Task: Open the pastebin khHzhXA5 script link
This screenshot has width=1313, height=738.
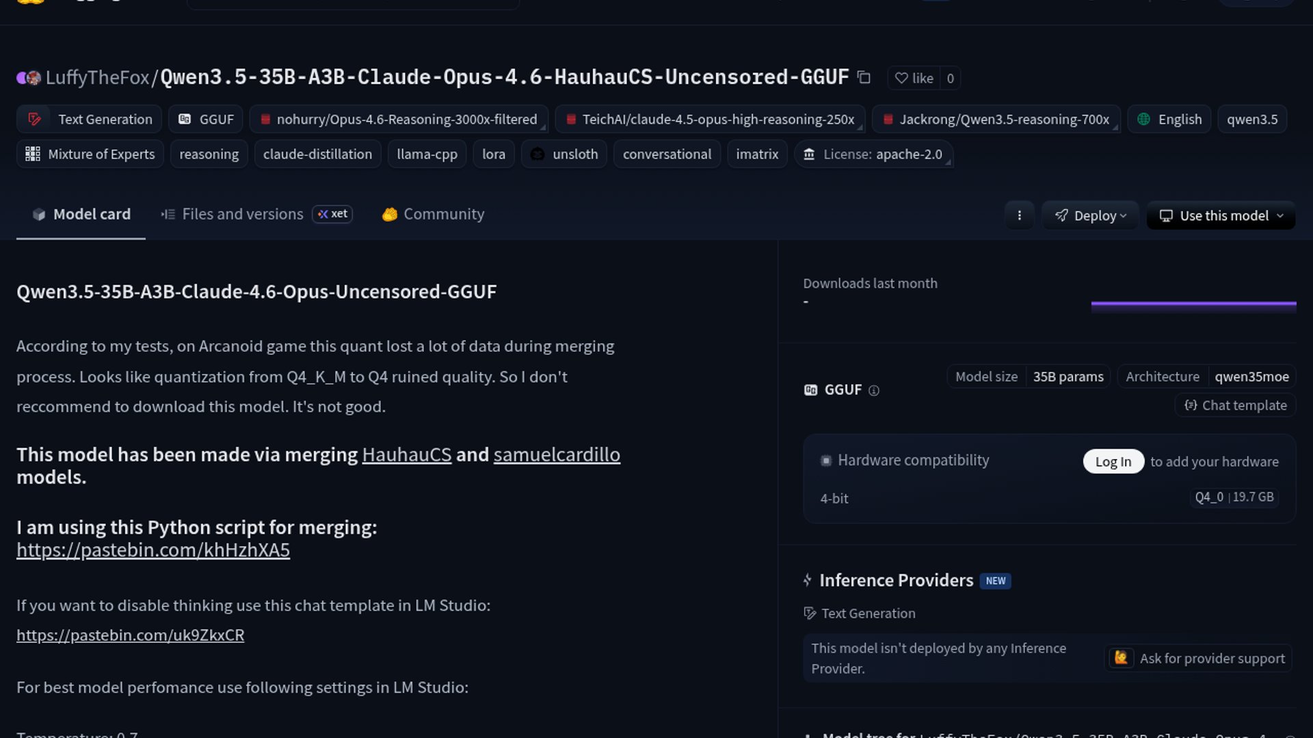Action: pos(153,550)
